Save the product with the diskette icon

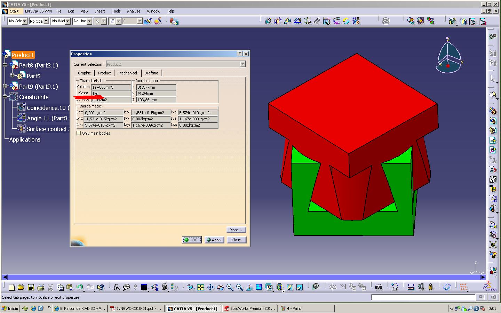[x=31, y=287]
